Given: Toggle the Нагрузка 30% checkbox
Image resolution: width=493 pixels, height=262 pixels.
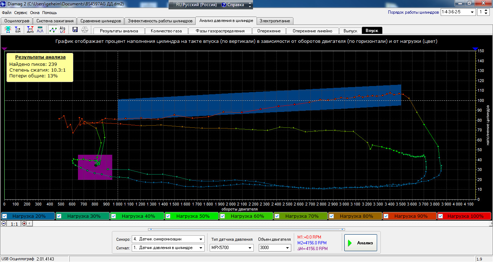Looking at the screenshot, I should coord(59,216).
